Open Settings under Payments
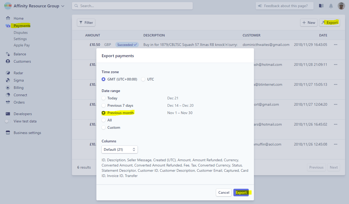Image resolution: width=349 pixels, height=204 pixels. point(20,39)
